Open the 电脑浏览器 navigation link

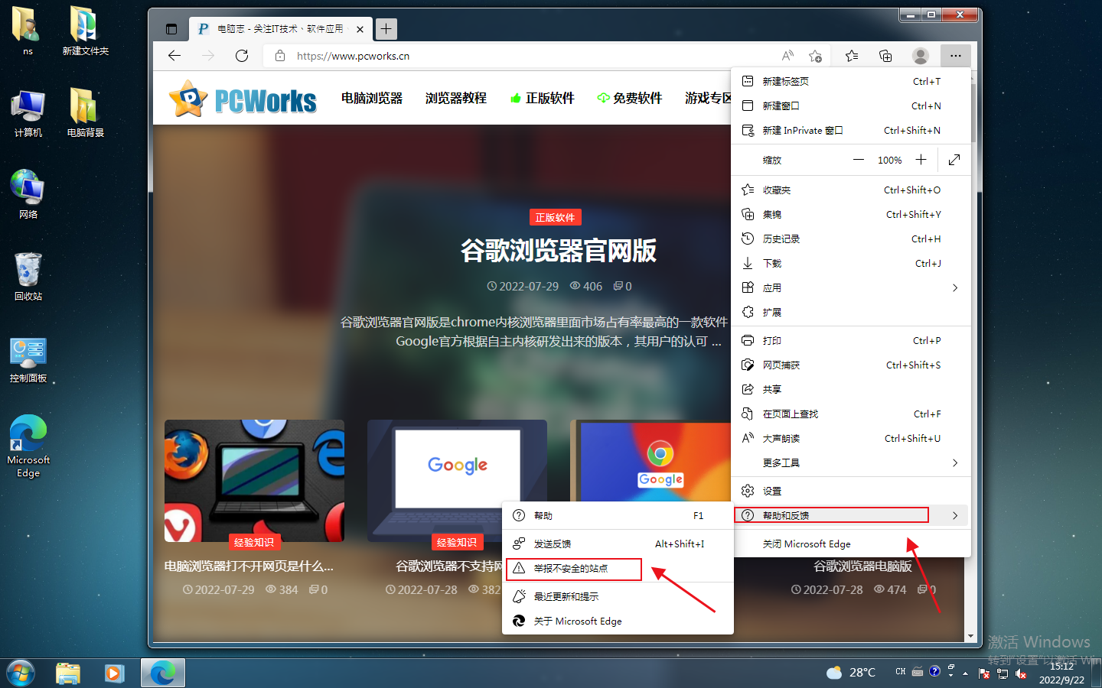372,98
